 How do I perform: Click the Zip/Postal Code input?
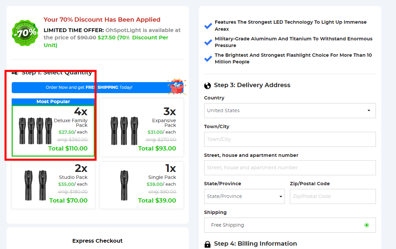(x=333, y=196)
